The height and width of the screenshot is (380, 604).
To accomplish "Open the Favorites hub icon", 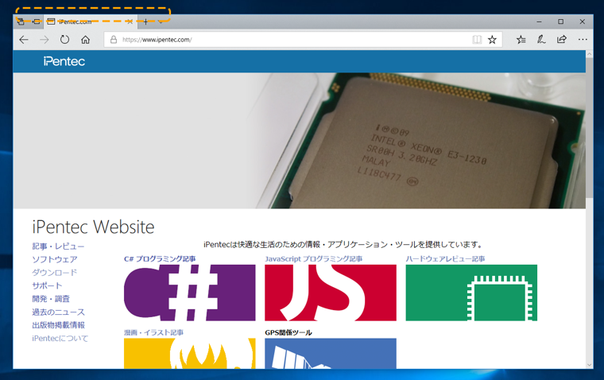I will tap(521, 40).
